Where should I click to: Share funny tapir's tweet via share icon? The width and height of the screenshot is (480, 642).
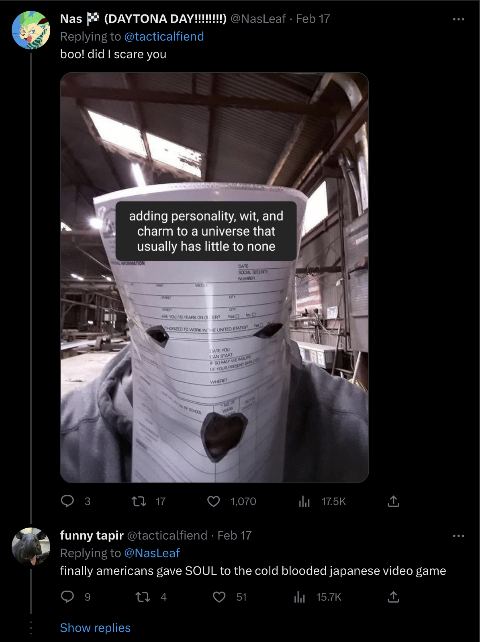[394, 597]
